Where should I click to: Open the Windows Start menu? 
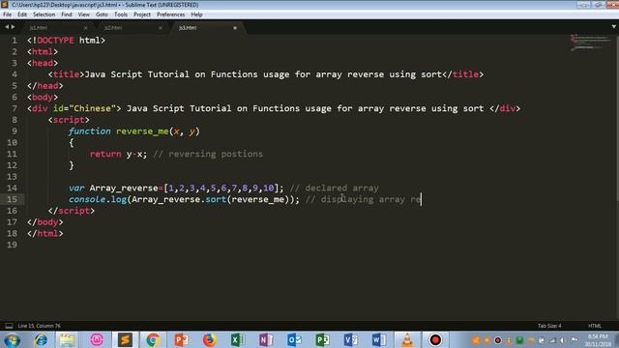click(12, 340)
